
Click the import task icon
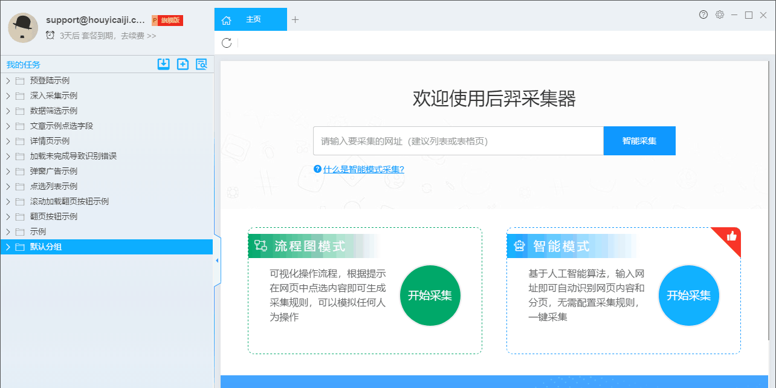click(163, 64)
